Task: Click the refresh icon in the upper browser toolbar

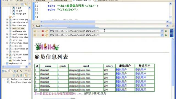Action: click(46, 31)
